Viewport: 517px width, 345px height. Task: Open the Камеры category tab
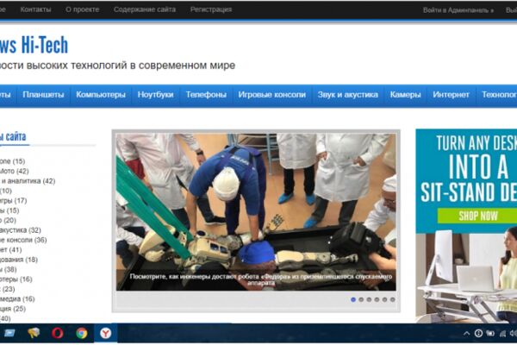click(405, 95)
